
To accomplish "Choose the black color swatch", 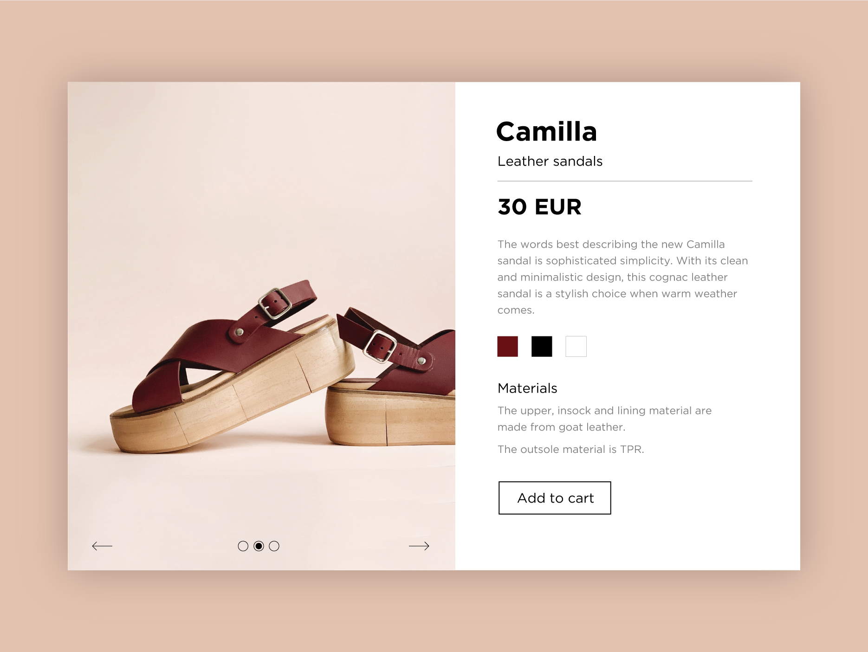I will click(x=542, y=347).
